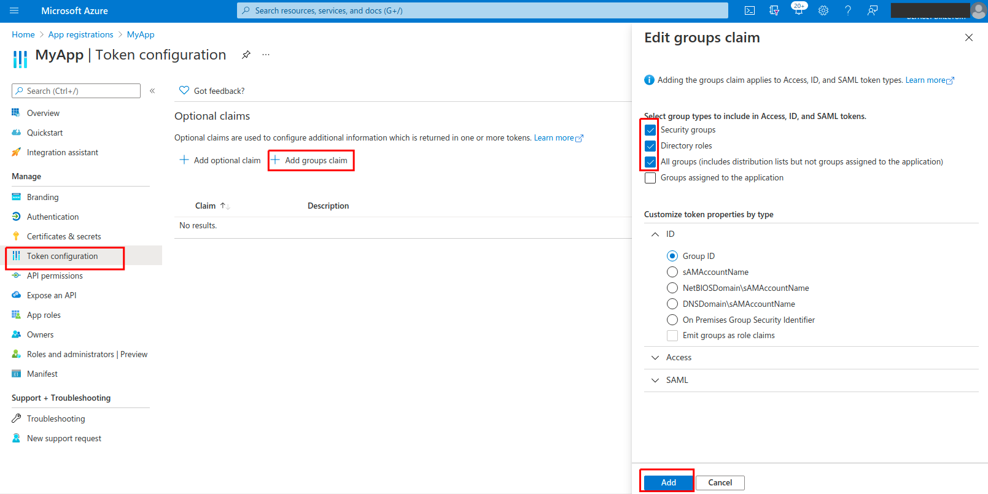Click the Description column header
The image size is (988, 494).
pos(328,206)
